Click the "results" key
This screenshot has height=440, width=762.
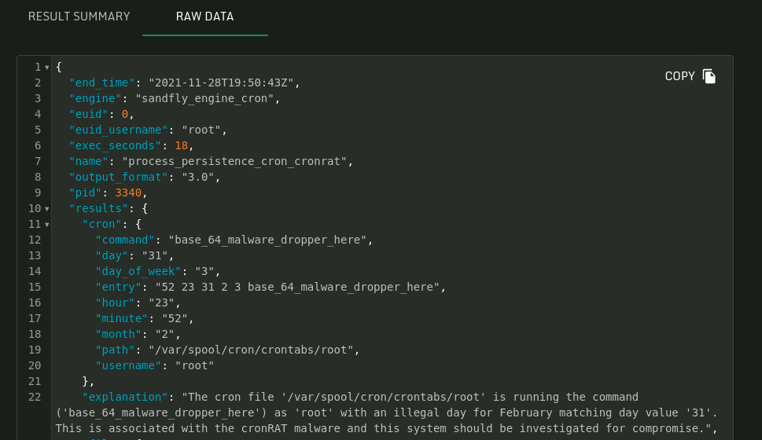(98, 208)
